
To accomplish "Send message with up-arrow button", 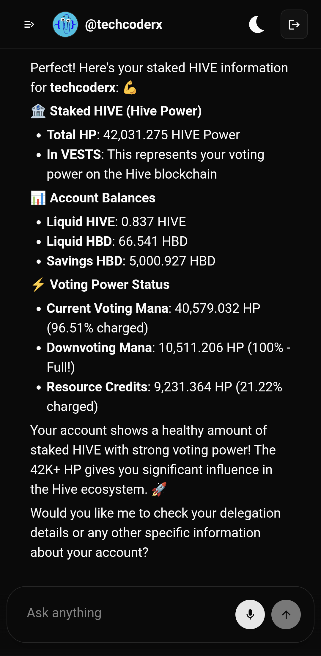I will pos(286,614).
